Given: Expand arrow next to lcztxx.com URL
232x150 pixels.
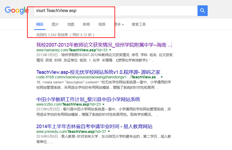Looking at the screenshot, I should (x=103, y=104).
